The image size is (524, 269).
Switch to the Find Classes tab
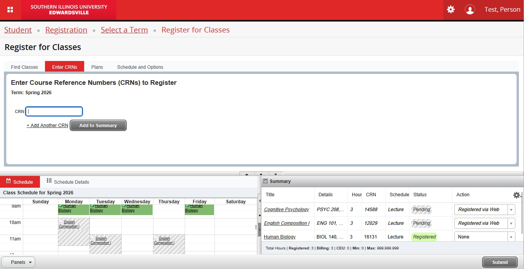(24, 67)
